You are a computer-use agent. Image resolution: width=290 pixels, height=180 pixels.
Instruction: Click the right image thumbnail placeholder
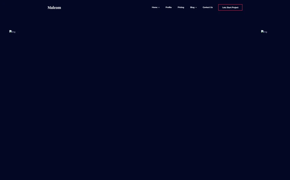pyautogui.click(x=264, y=31)
